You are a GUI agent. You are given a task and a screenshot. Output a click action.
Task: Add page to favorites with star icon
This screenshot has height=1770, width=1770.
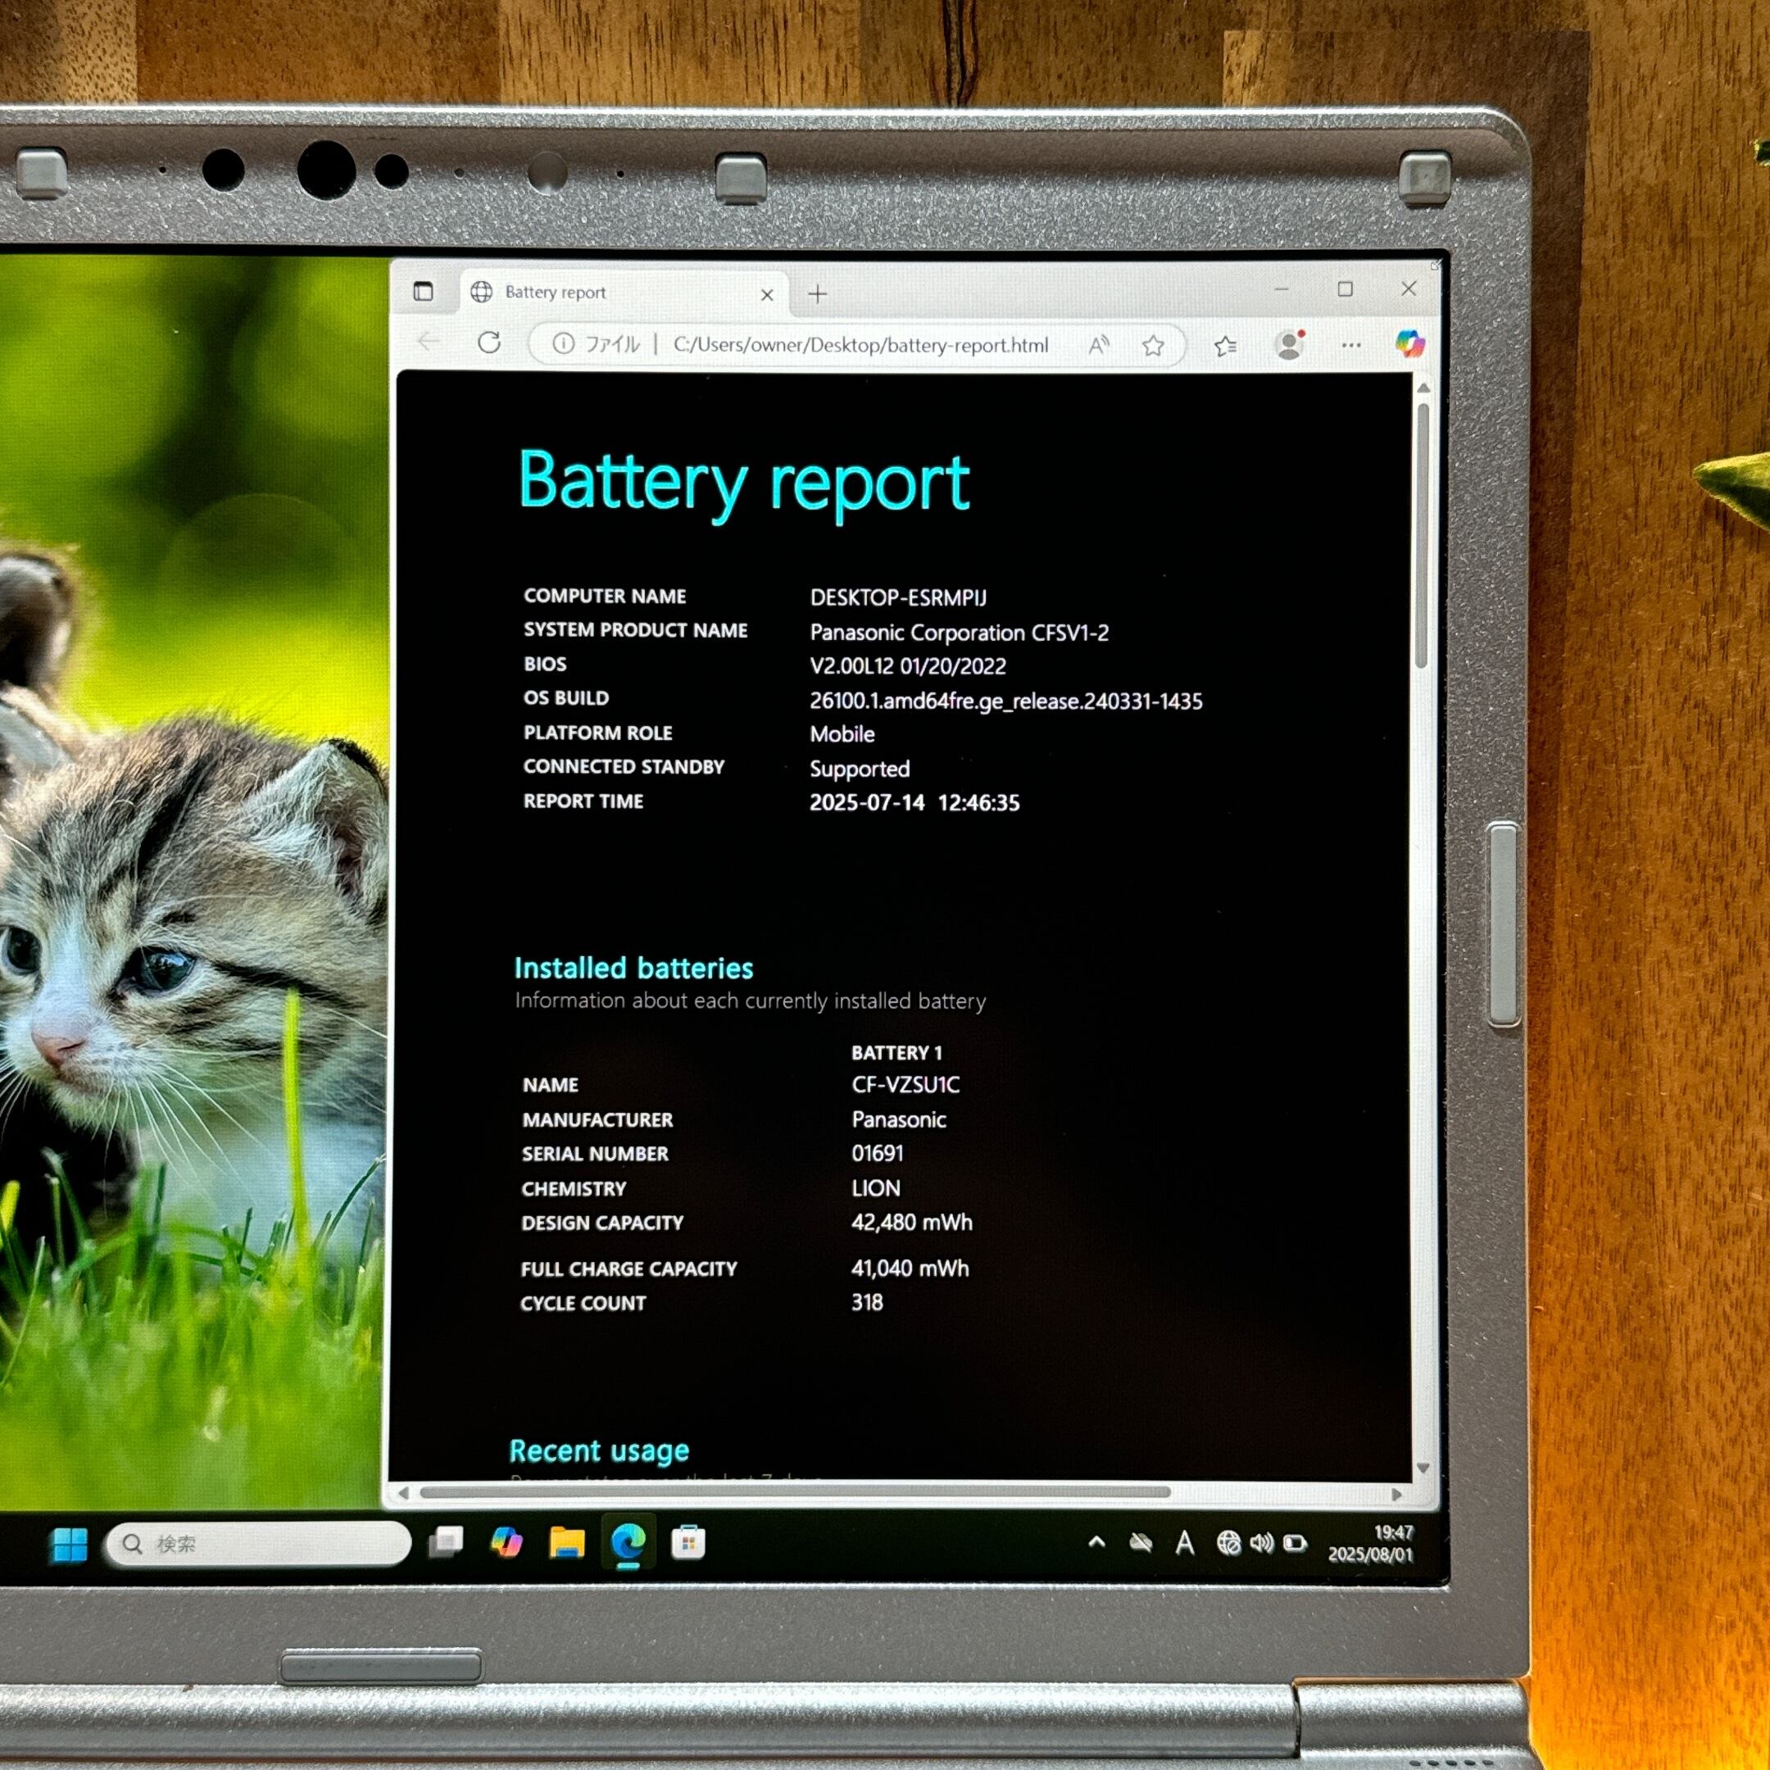[1152, 345]
